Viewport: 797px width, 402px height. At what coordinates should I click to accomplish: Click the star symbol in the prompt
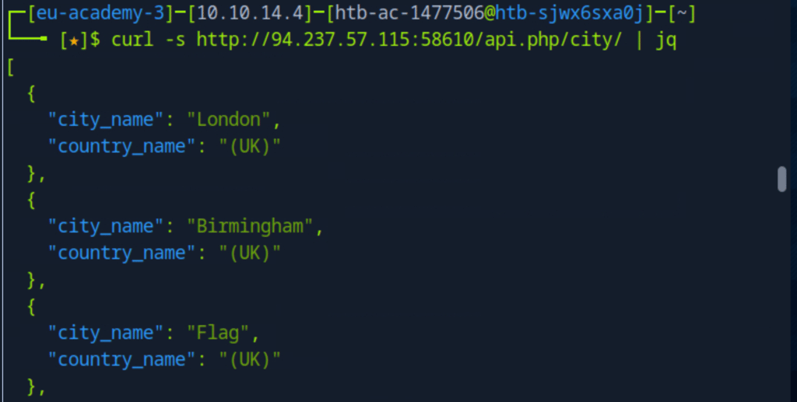74,40
